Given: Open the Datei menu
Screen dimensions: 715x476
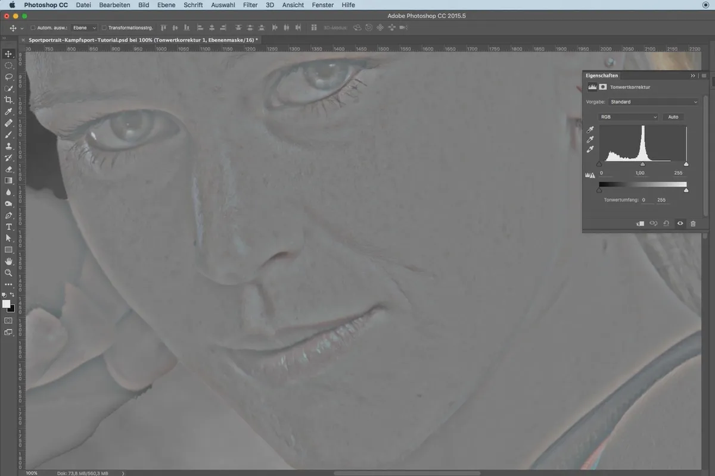Looking at the screenshot, I should (83, 5).
